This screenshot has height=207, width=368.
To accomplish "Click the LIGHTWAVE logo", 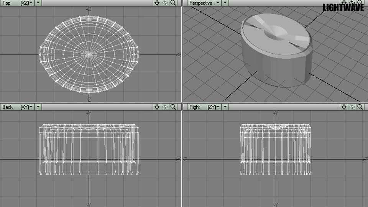I will coord(343,8).
